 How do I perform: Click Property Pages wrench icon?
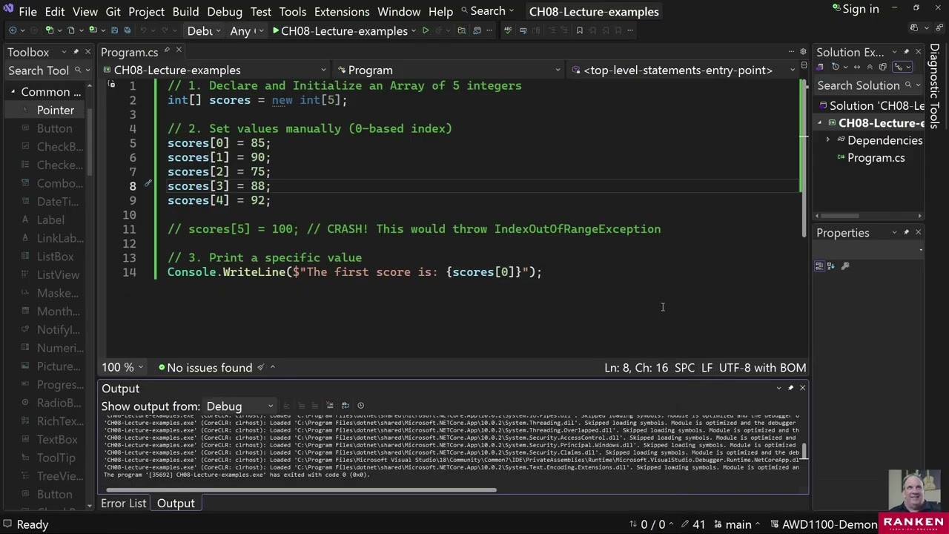[844, 266]
